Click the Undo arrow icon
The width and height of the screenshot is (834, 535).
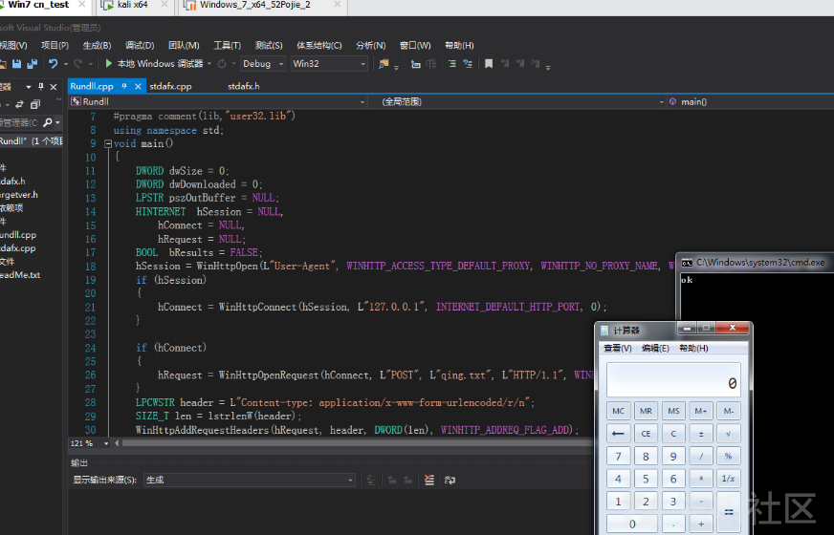pyautogui.click(x=53, y=64)
